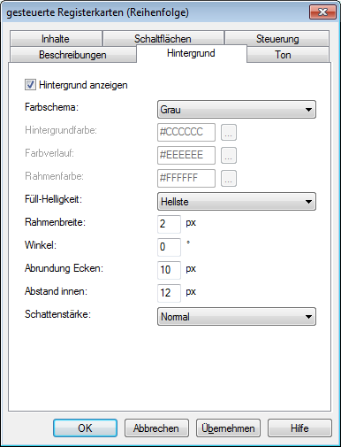Open color picker for Farbverlauf
This screenshot has width=341, height=447.
click(229, 155)
